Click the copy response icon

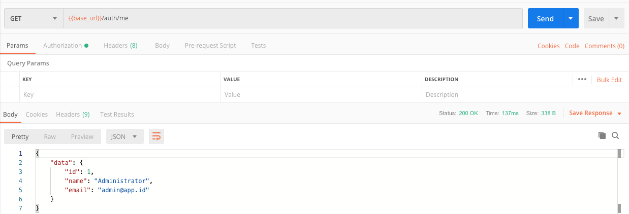click(x=602, y=135)
